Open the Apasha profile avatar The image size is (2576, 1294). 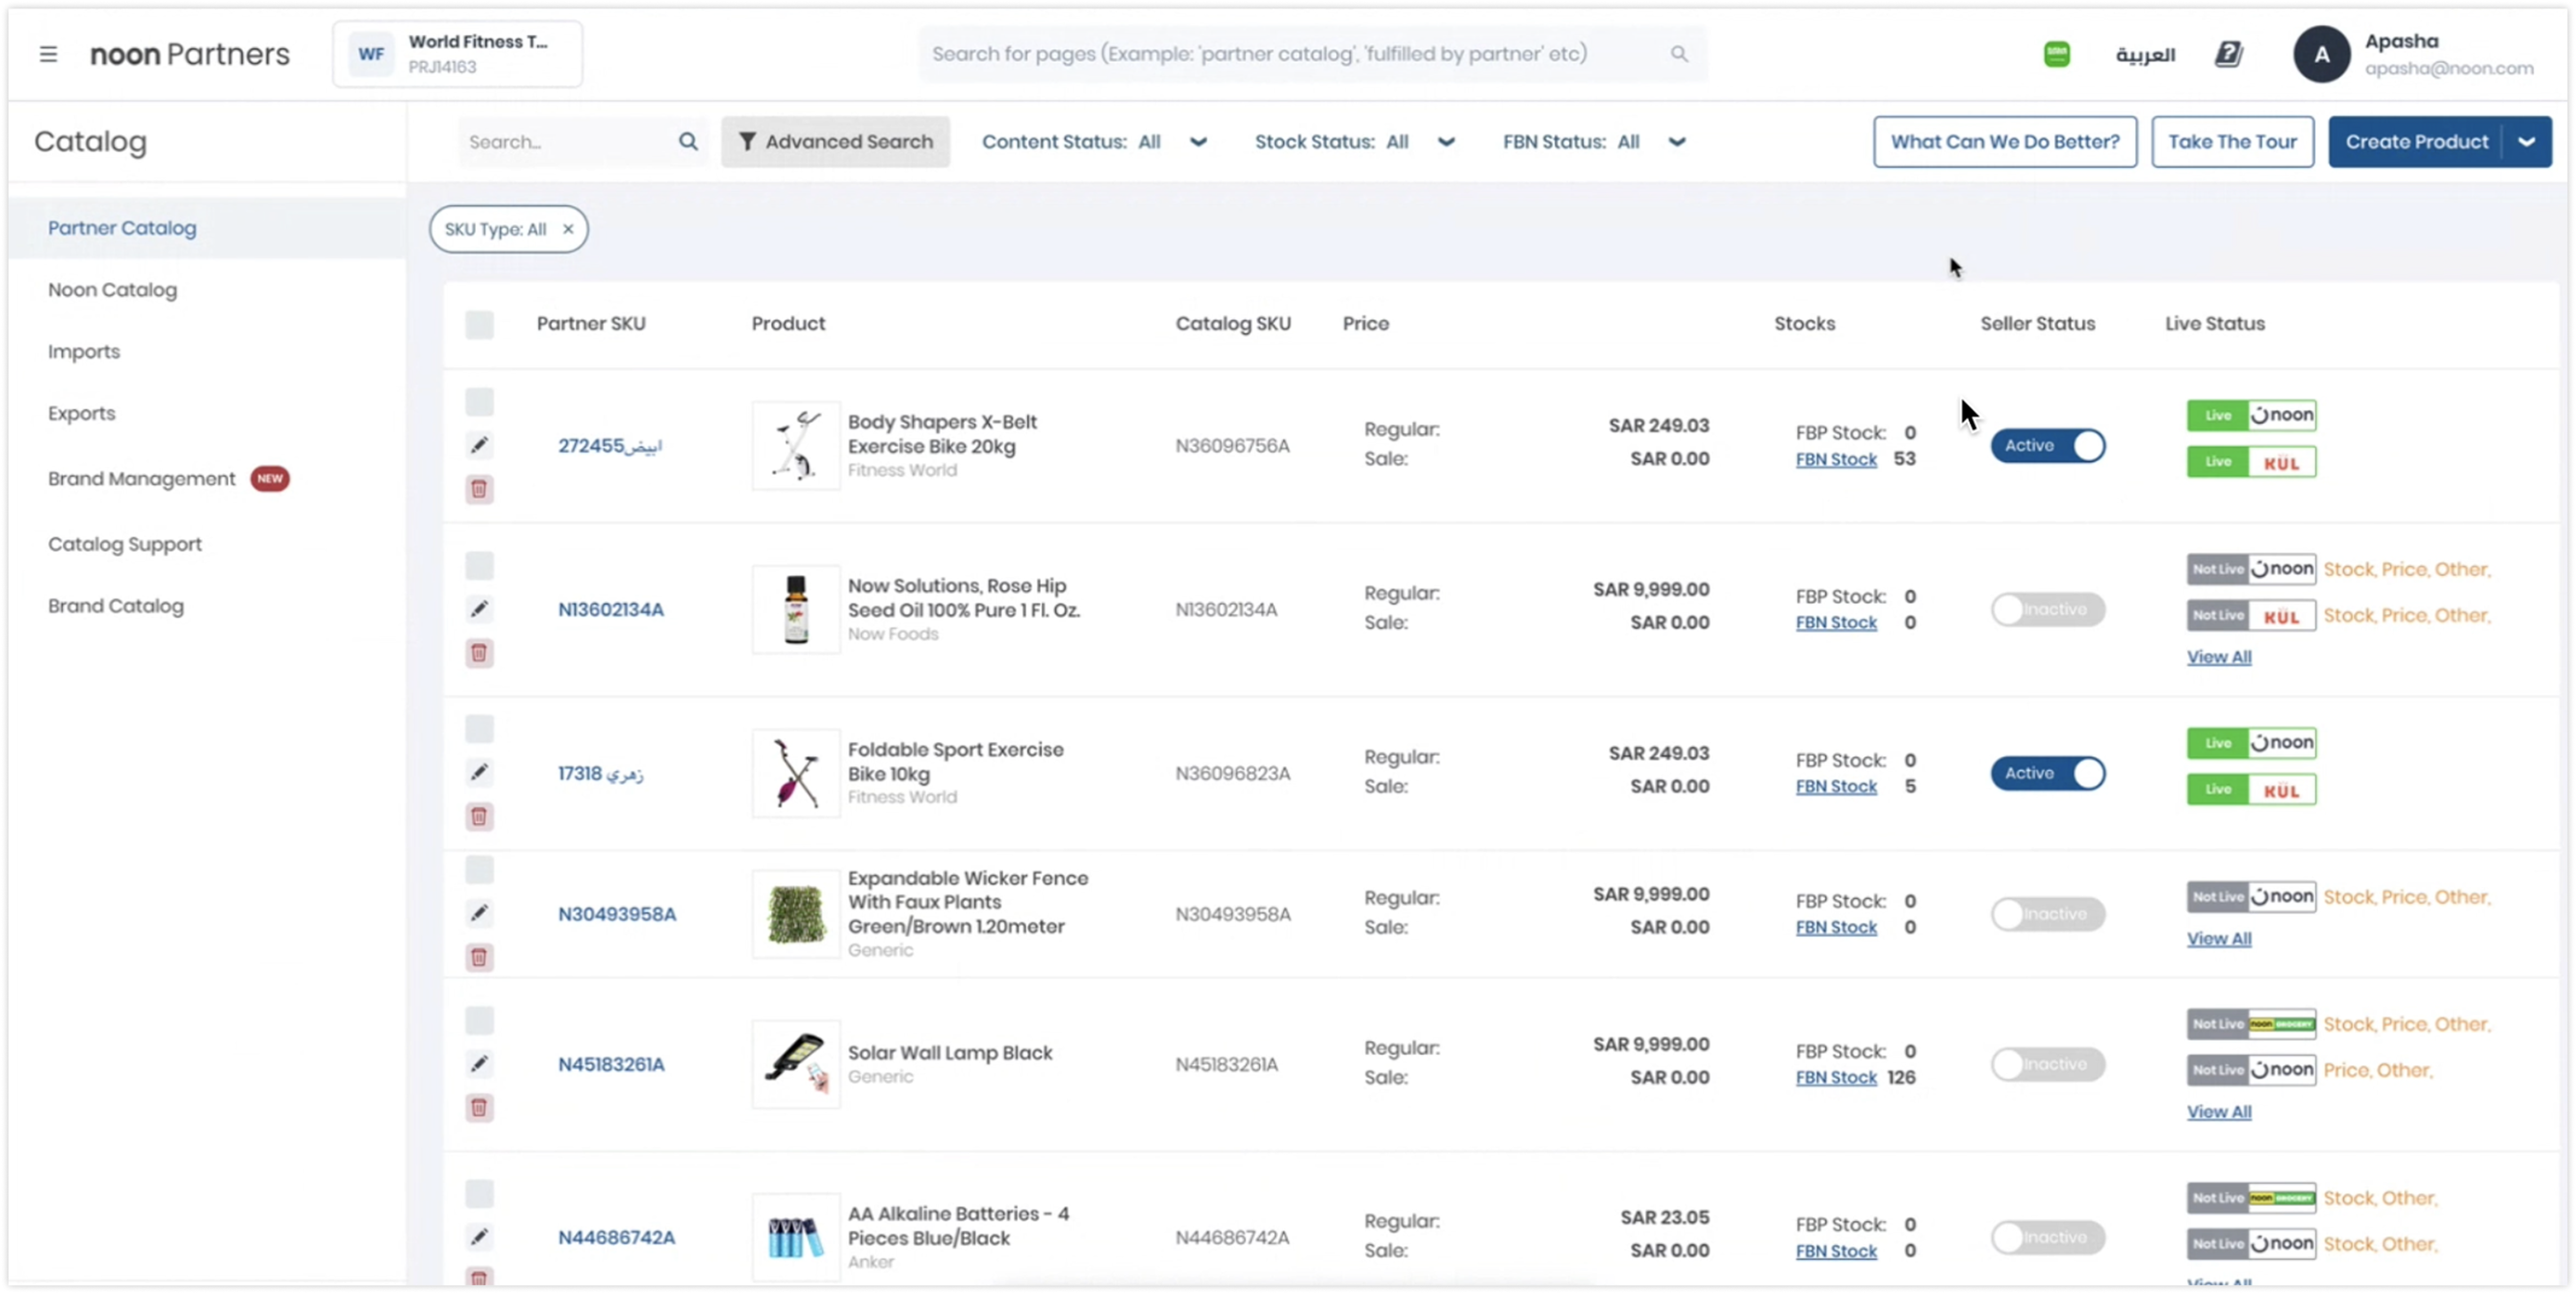[x=2321, y=54]
